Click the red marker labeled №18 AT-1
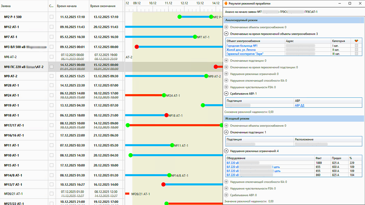This screenshot has height=205, width=365. 166,115
